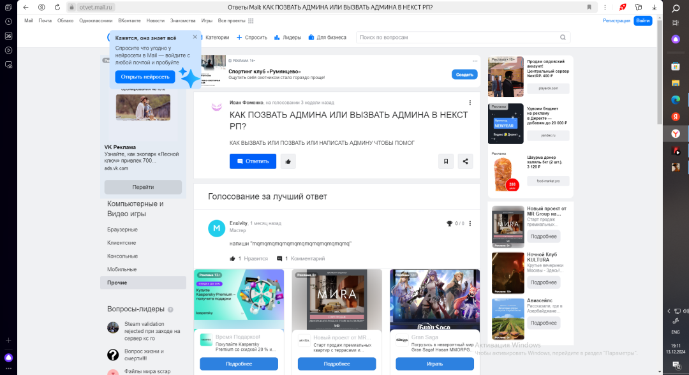
Task: Open comments on Enxivity's answer
Action: [x=301, y=259]
